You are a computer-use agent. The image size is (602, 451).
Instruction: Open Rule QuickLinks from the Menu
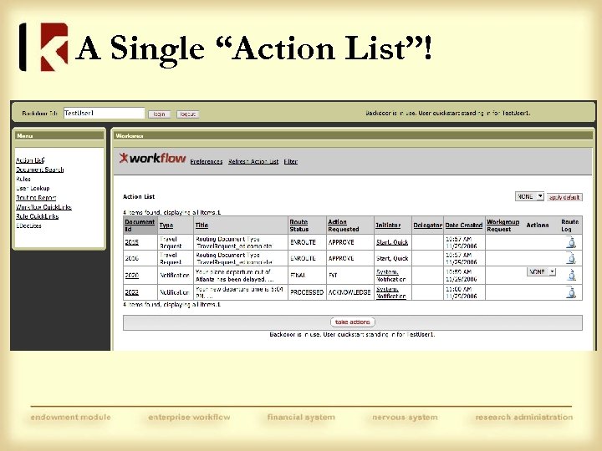point(38,216)
